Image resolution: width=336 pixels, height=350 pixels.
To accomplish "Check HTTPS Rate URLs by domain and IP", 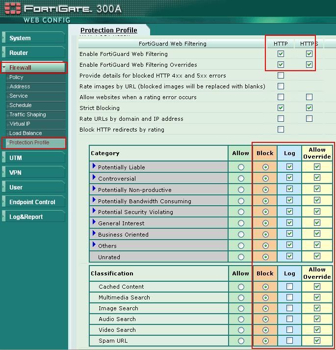I will click(309, 118).
